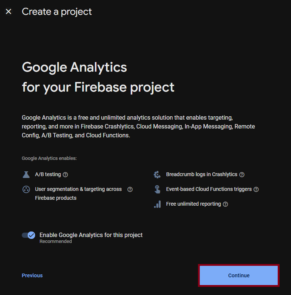Close the Create a project dialog
The width and height of the screenshot is (291, 295).
[8, 12]
